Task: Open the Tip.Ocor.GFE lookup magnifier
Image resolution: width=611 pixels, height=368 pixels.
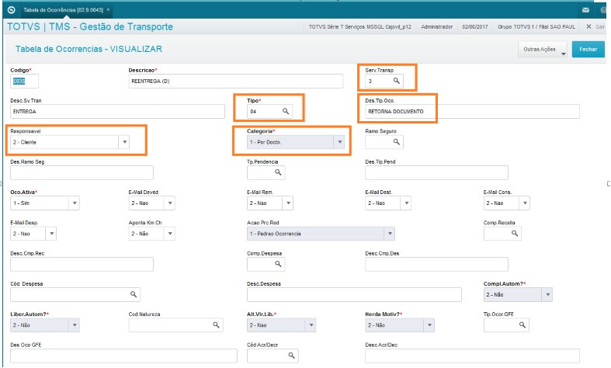Action: tap(522, 325)
